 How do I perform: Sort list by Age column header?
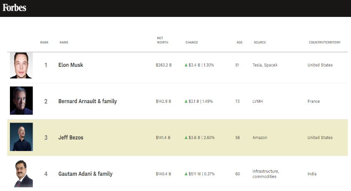[240, 42]
